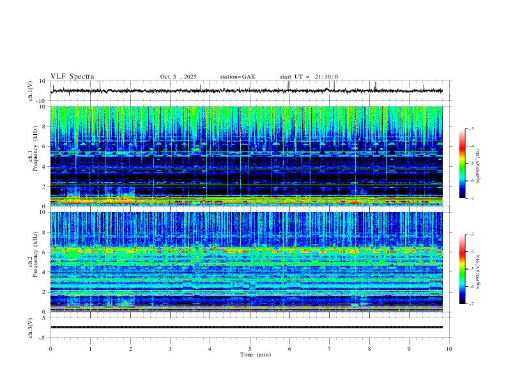The width and height of the screenshot is (506, 391).
Task: Click the "ch.1(V)" axis label
Action: [x=31, y=91]
